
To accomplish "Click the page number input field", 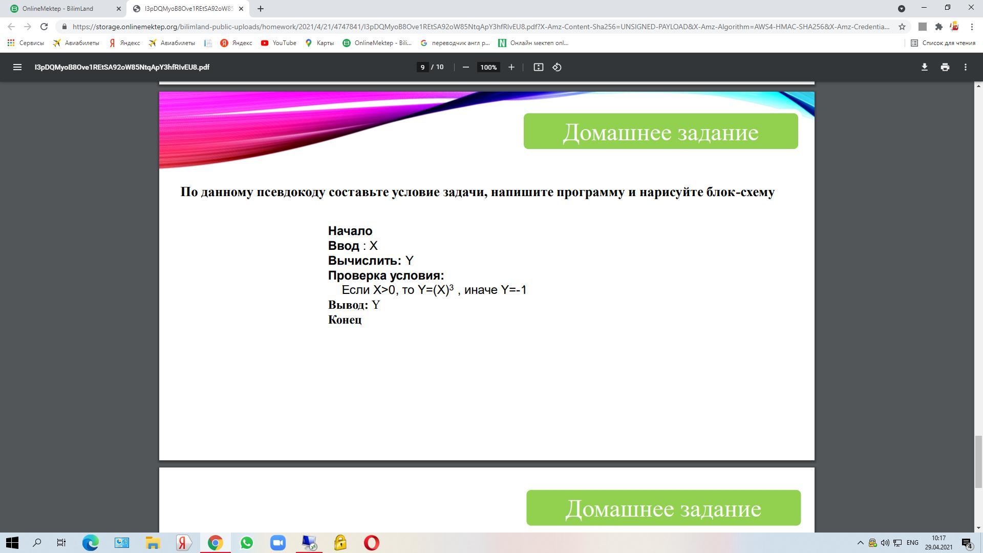I will pyautogui.click(x=422, y=67).
